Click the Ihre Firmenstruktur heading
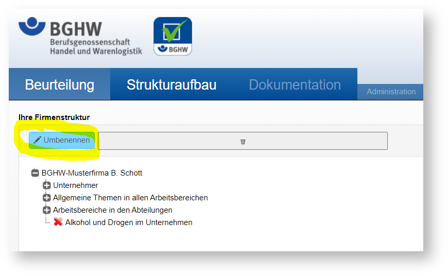Viewport: 448px width, 276px height. pyautogui.click(x=54, y=117)
